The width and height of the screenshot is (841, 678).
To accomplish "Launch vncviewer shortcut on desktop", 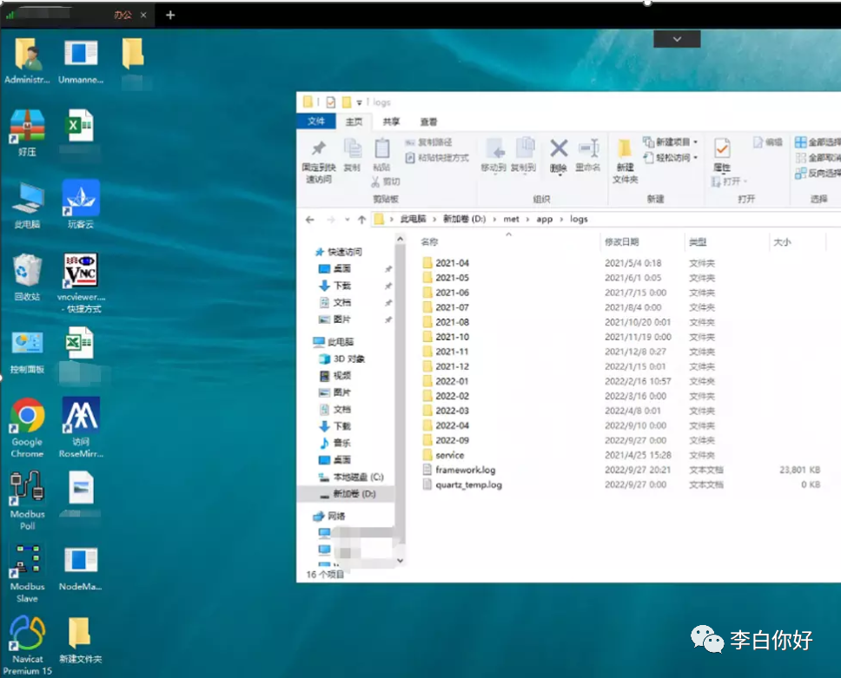I will (81, 283).
